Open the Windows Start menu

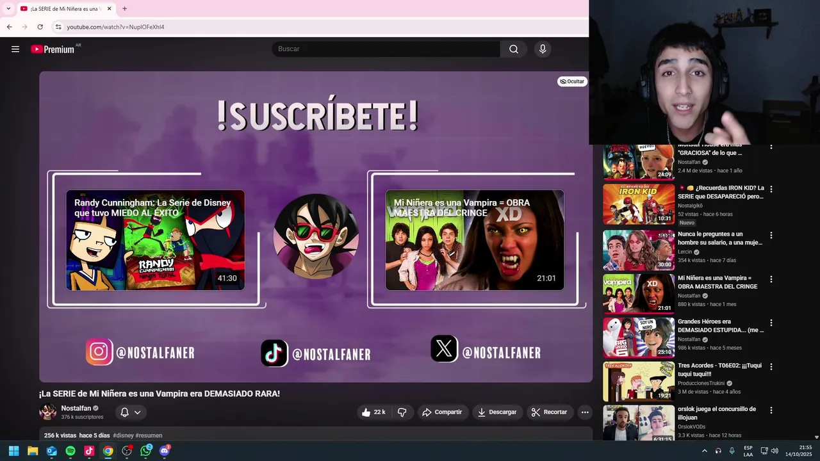(x=13, y=451)
